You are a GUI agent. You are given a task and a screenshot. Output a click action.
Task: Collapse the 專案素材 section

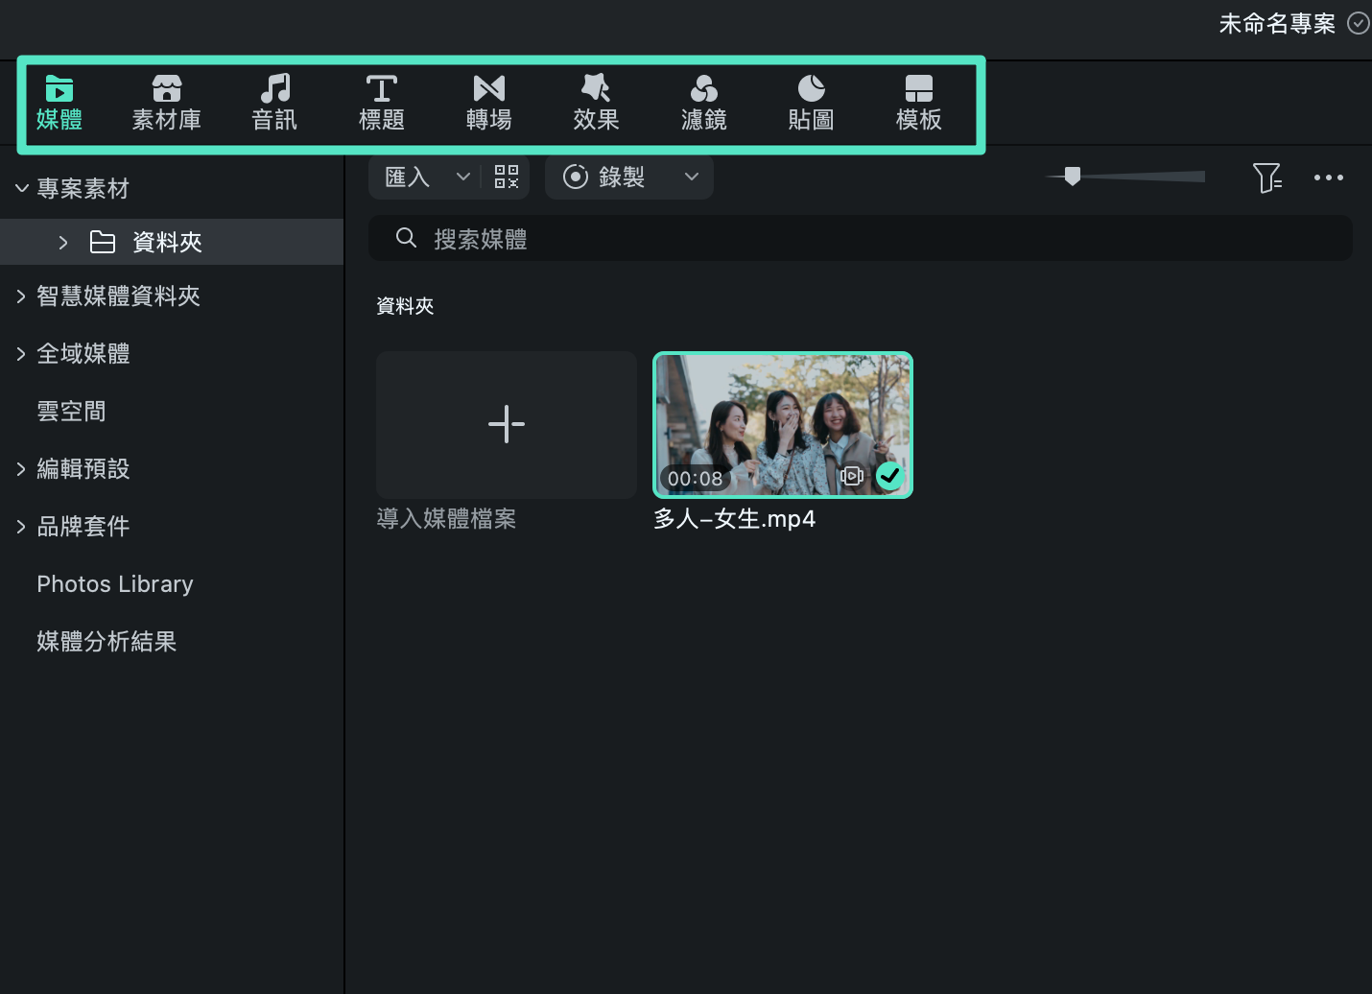(22, 188)
